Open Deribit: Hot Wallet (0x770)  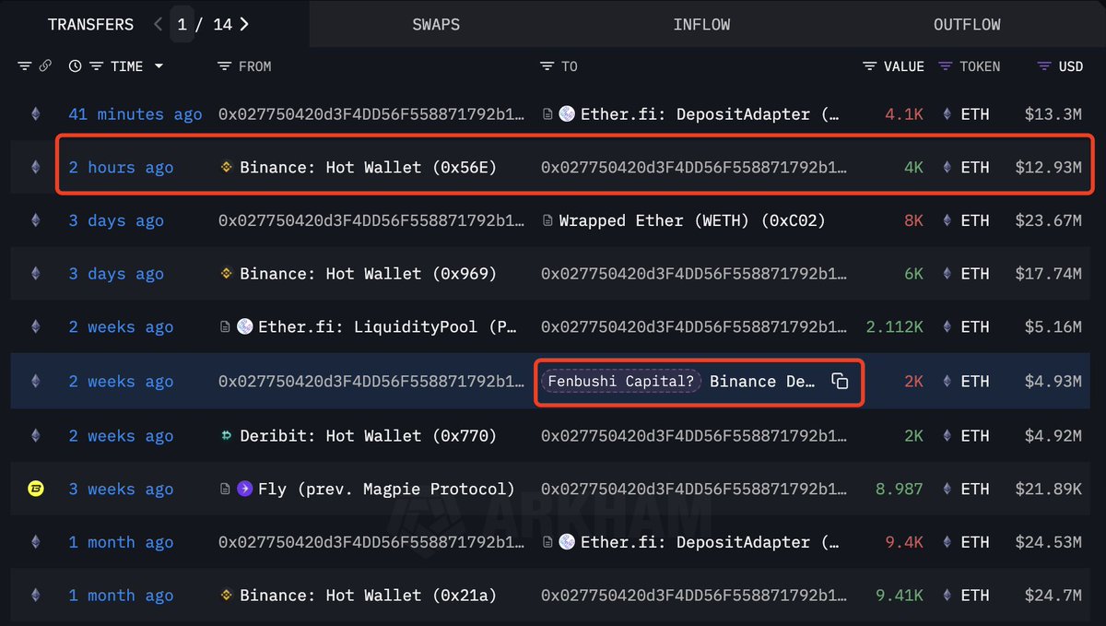(368, 435)
